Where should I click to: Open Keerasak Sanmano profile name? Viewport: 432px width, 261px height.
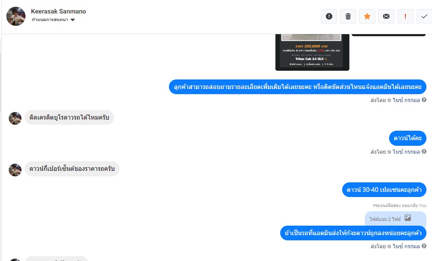(58, 11)
